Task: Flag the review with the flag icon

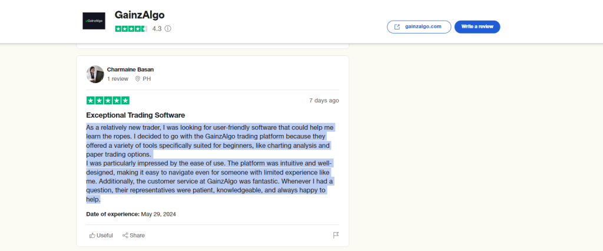Action: [x=336, y=235]
